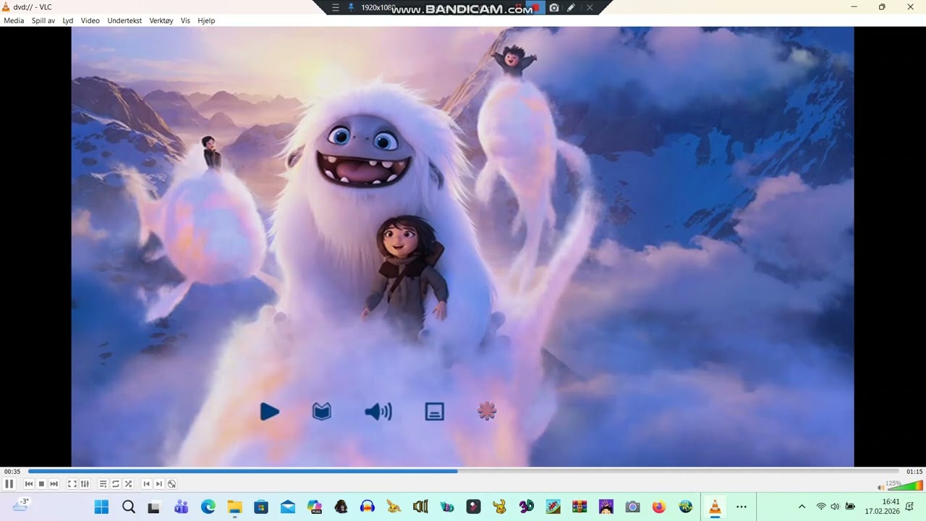Screen dimensions: 926x521
Task: Toggle the Bandicam pin icon
Action: tap(352, 7)
